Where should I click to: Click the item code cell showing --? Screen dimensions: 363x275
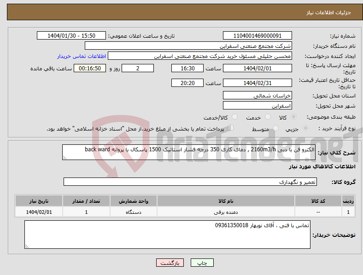click(x=318, y=212)
